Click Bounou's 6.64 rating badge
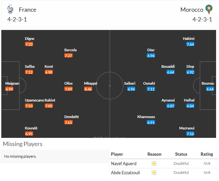219x181 pixels. [x=210, y=89]
